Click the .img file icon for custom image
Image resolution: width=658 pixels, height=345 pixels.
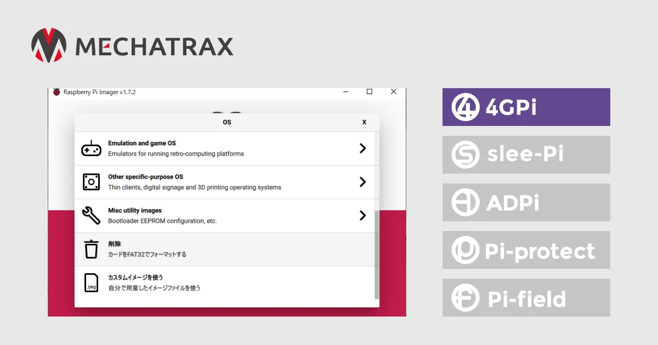91,283
